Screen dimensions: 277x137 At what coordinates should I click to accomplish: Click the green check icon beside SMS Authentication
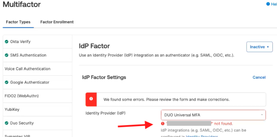point(6,55)
